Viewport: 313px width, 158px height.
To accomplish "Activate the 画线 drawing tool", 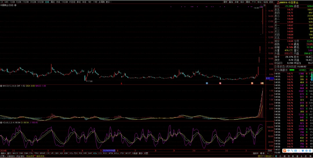I will pos(248,2).
